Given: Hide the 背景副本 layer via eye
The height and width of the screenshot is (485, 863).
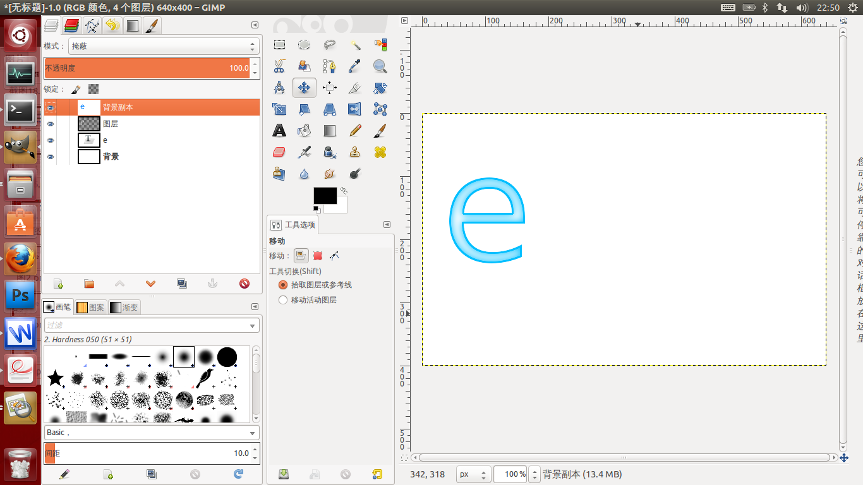Looking at the screenshot, I should [x=51, y=107].
